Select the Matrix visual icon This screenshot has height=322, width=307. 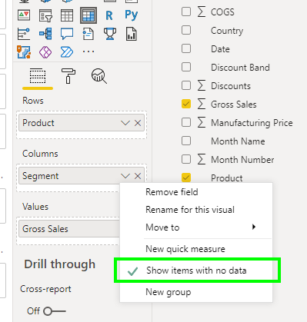[x=88, y=15]
